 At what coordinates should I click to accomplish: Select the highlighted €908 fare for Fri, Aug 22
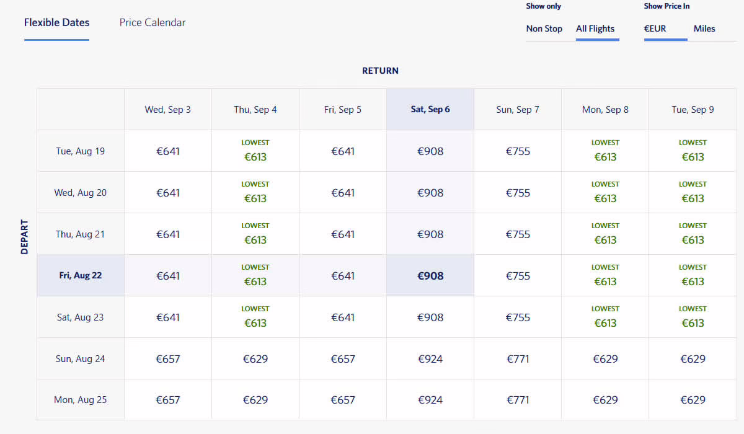click(x=430, y=276)
